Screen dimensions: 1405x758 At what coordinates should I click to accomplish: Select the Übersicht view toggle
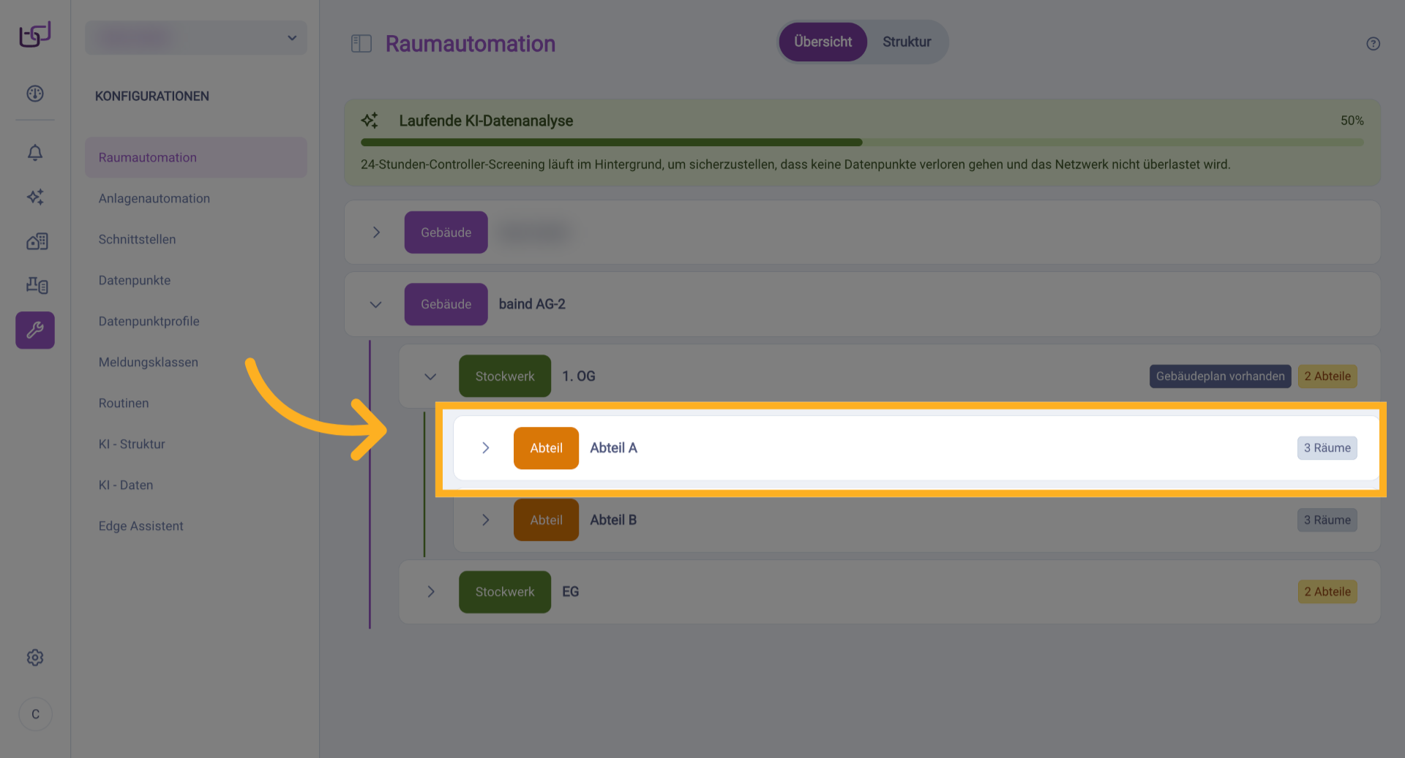(x=823, y=42)
